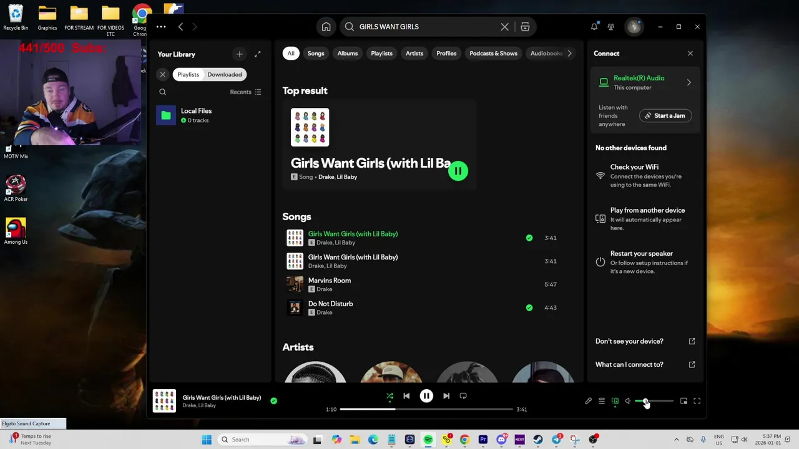Toggle the Downloaded library filter

pyautogui.click(x=225, y=74)
